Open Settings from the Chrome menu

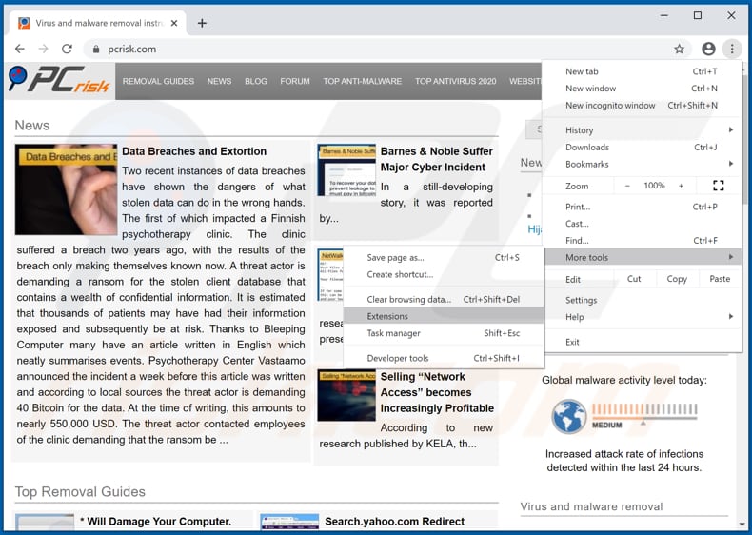pos(582,300)
